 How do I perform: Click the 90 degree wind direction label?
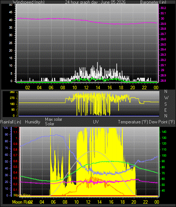tap(13, 110)
